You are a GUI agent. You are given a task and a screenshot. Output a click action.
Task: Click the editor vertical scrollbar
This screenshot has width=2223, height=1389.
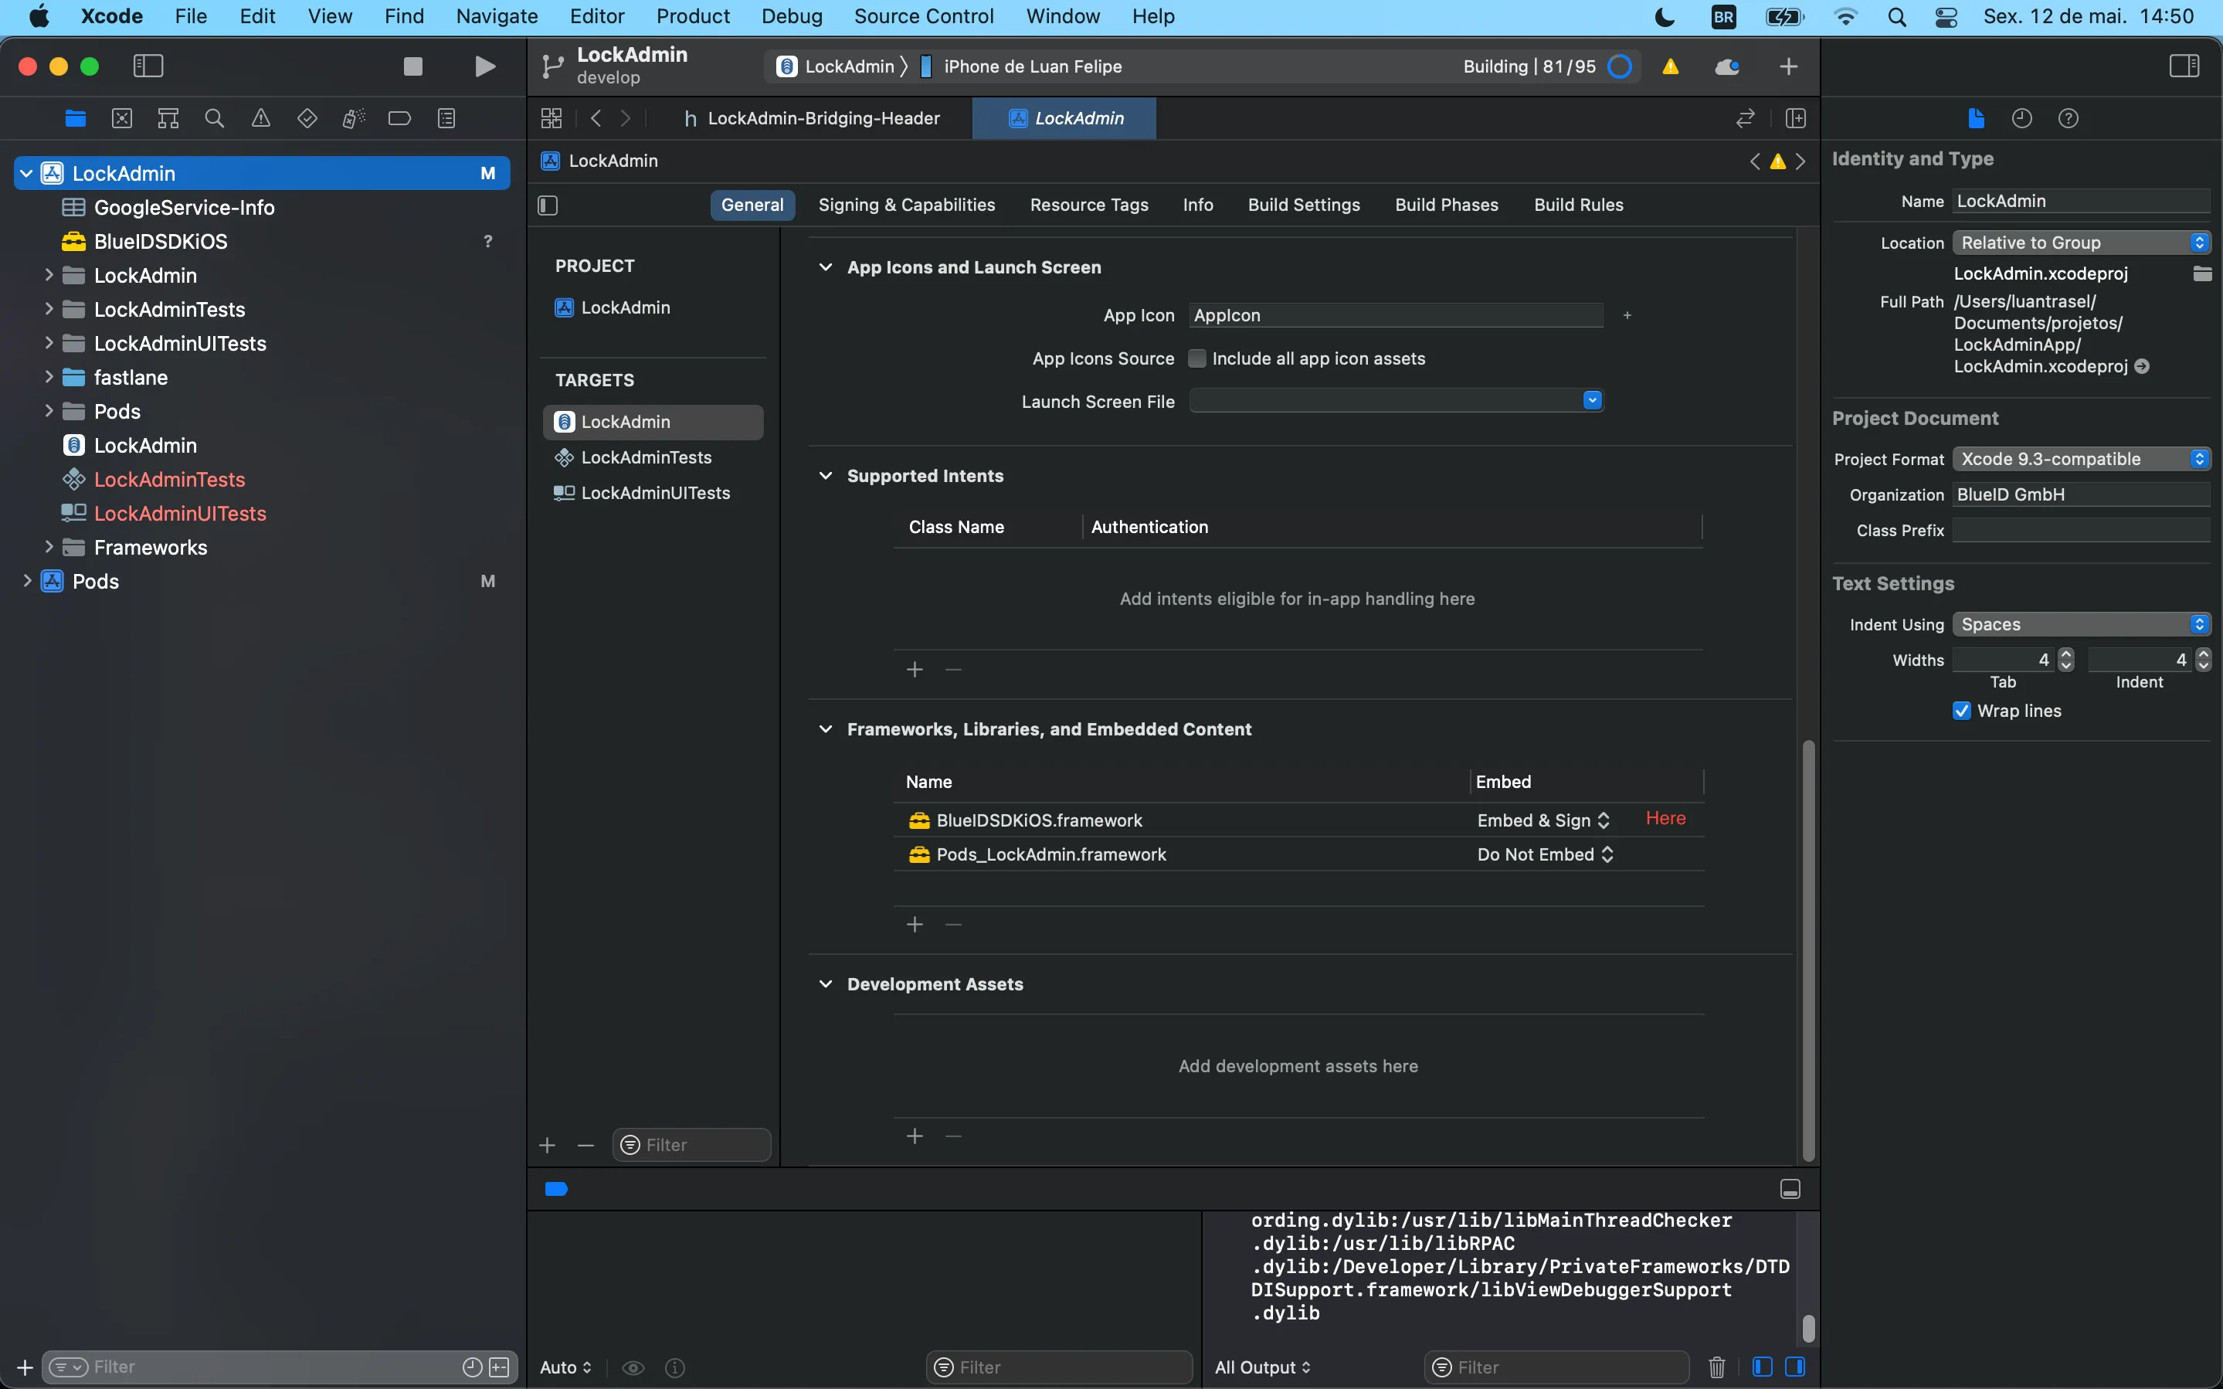(1808, 946)
